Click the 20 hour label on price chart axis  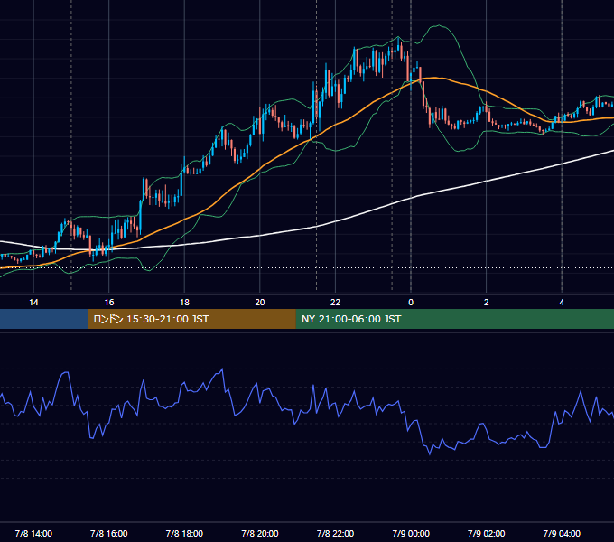click(260, 303)
